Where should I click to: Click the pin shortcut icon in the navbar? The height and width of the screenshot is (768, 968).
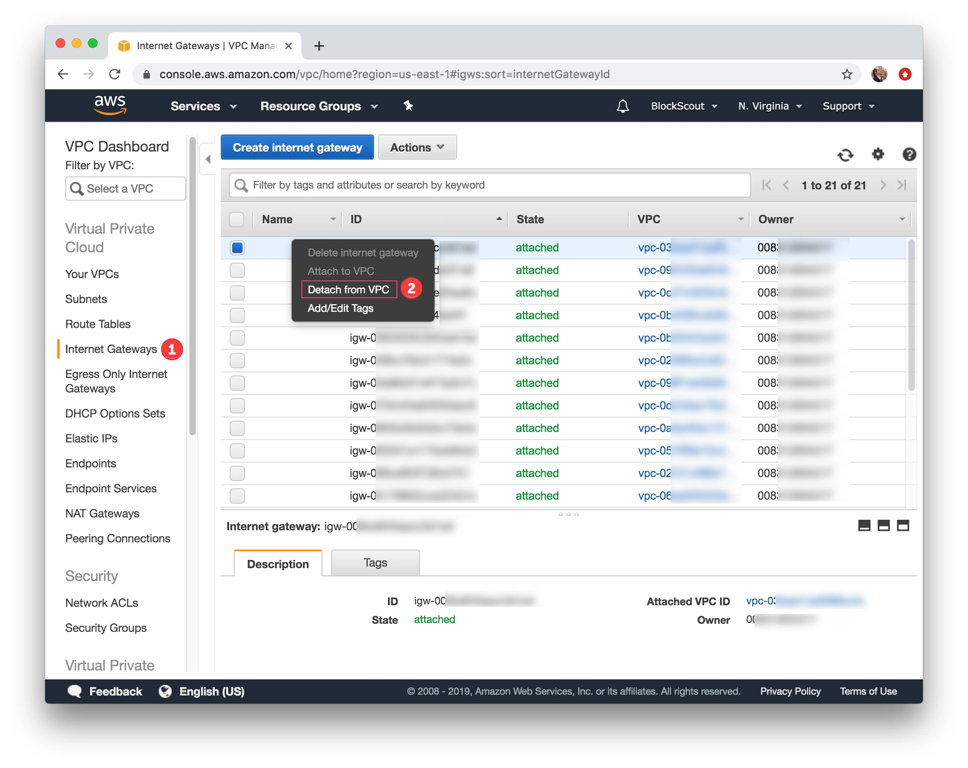[x=408, y=106]
